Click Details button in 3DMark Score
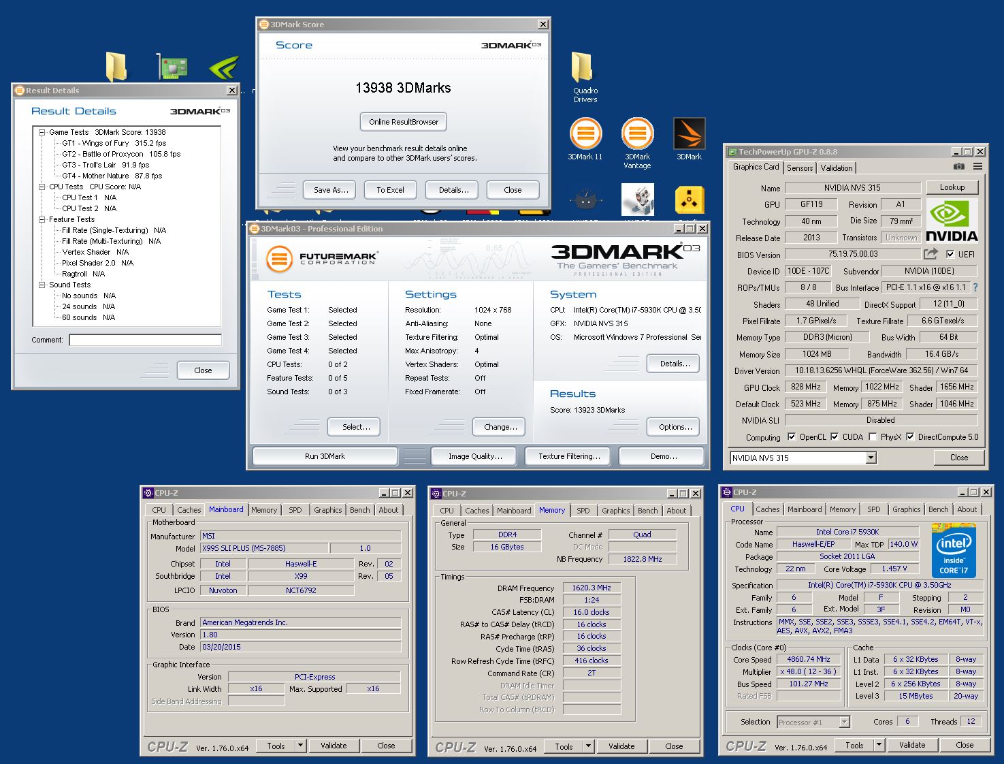1004x764 pixels. tap(453, 190)
